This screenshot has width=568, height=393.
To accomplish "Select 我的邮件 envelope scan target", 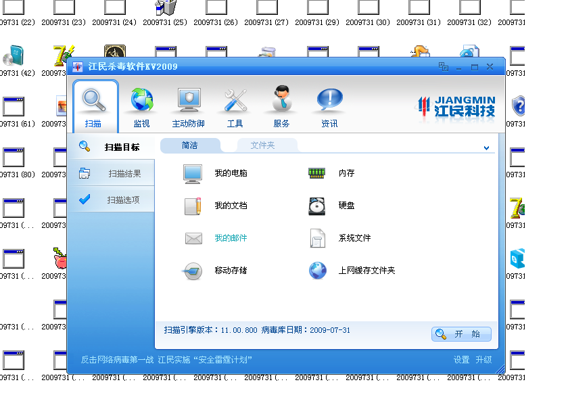I will 193,238.
